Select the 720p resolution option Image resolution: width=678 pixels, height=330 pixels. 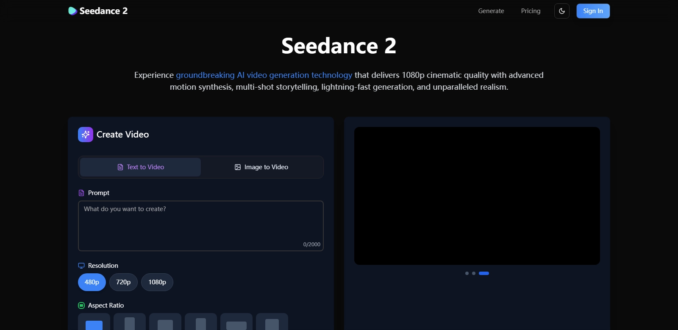(123, 282)
